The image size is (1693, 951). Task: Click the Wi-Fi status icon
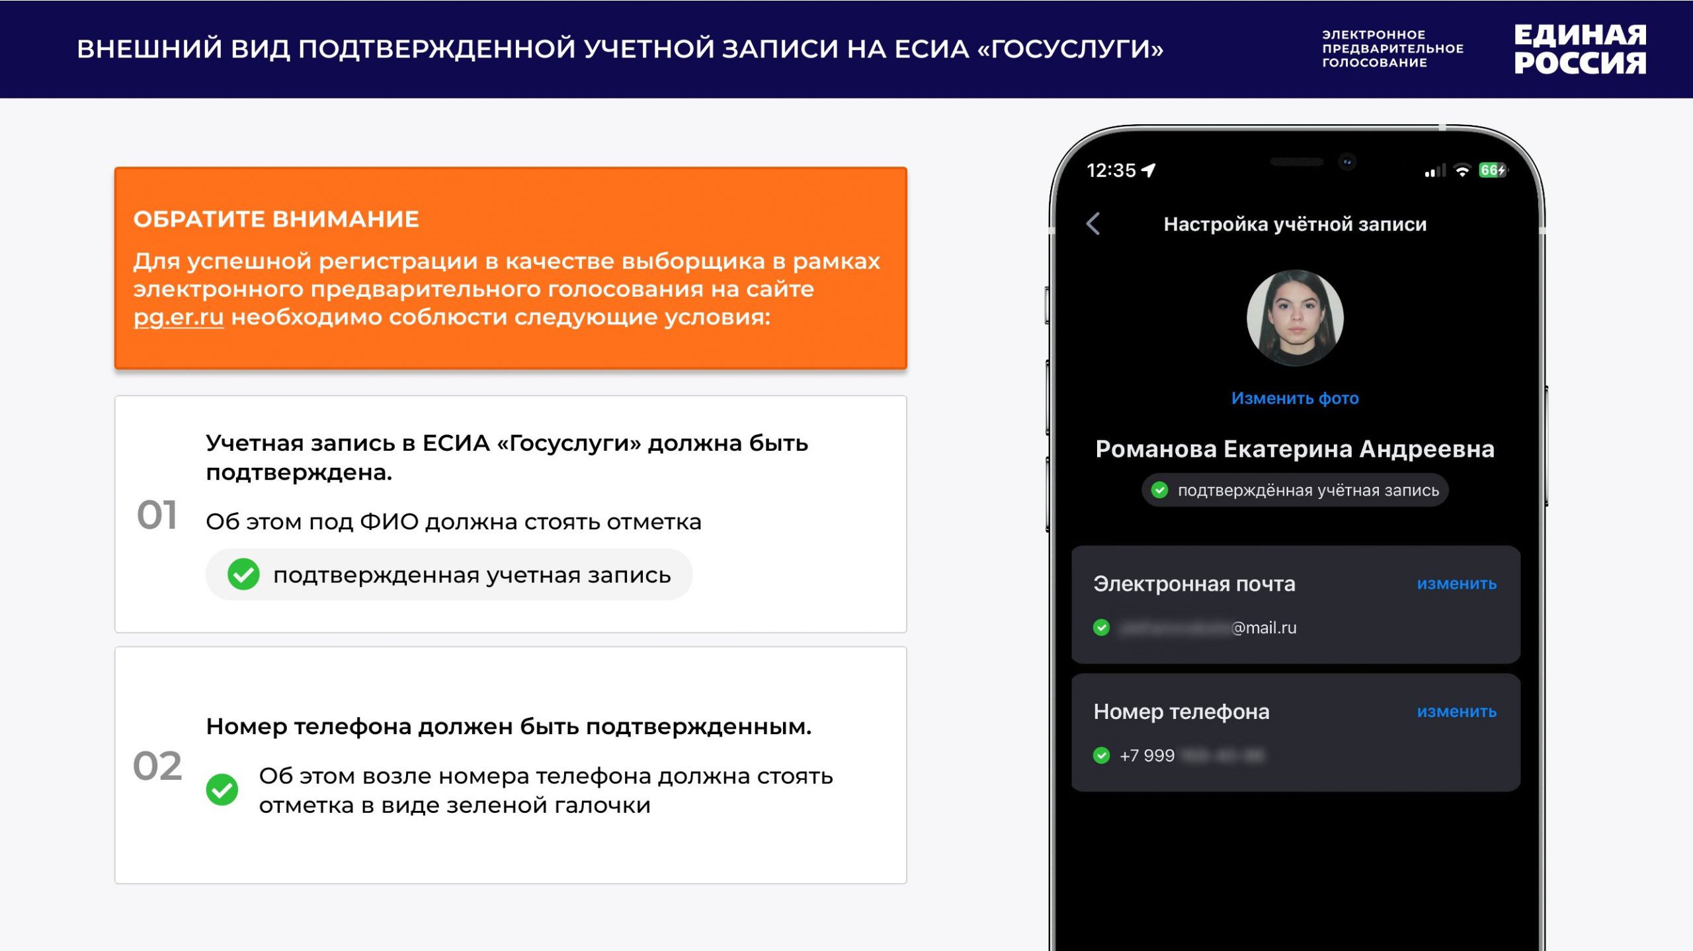point(1462,171)
